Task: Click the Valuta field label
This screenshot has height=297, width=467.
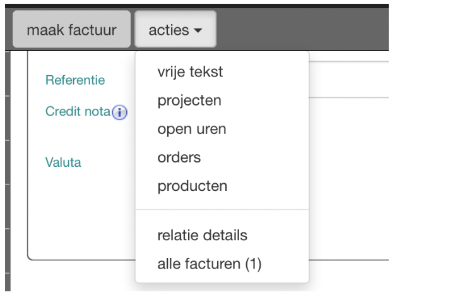Action: click(x=63, y=162)
